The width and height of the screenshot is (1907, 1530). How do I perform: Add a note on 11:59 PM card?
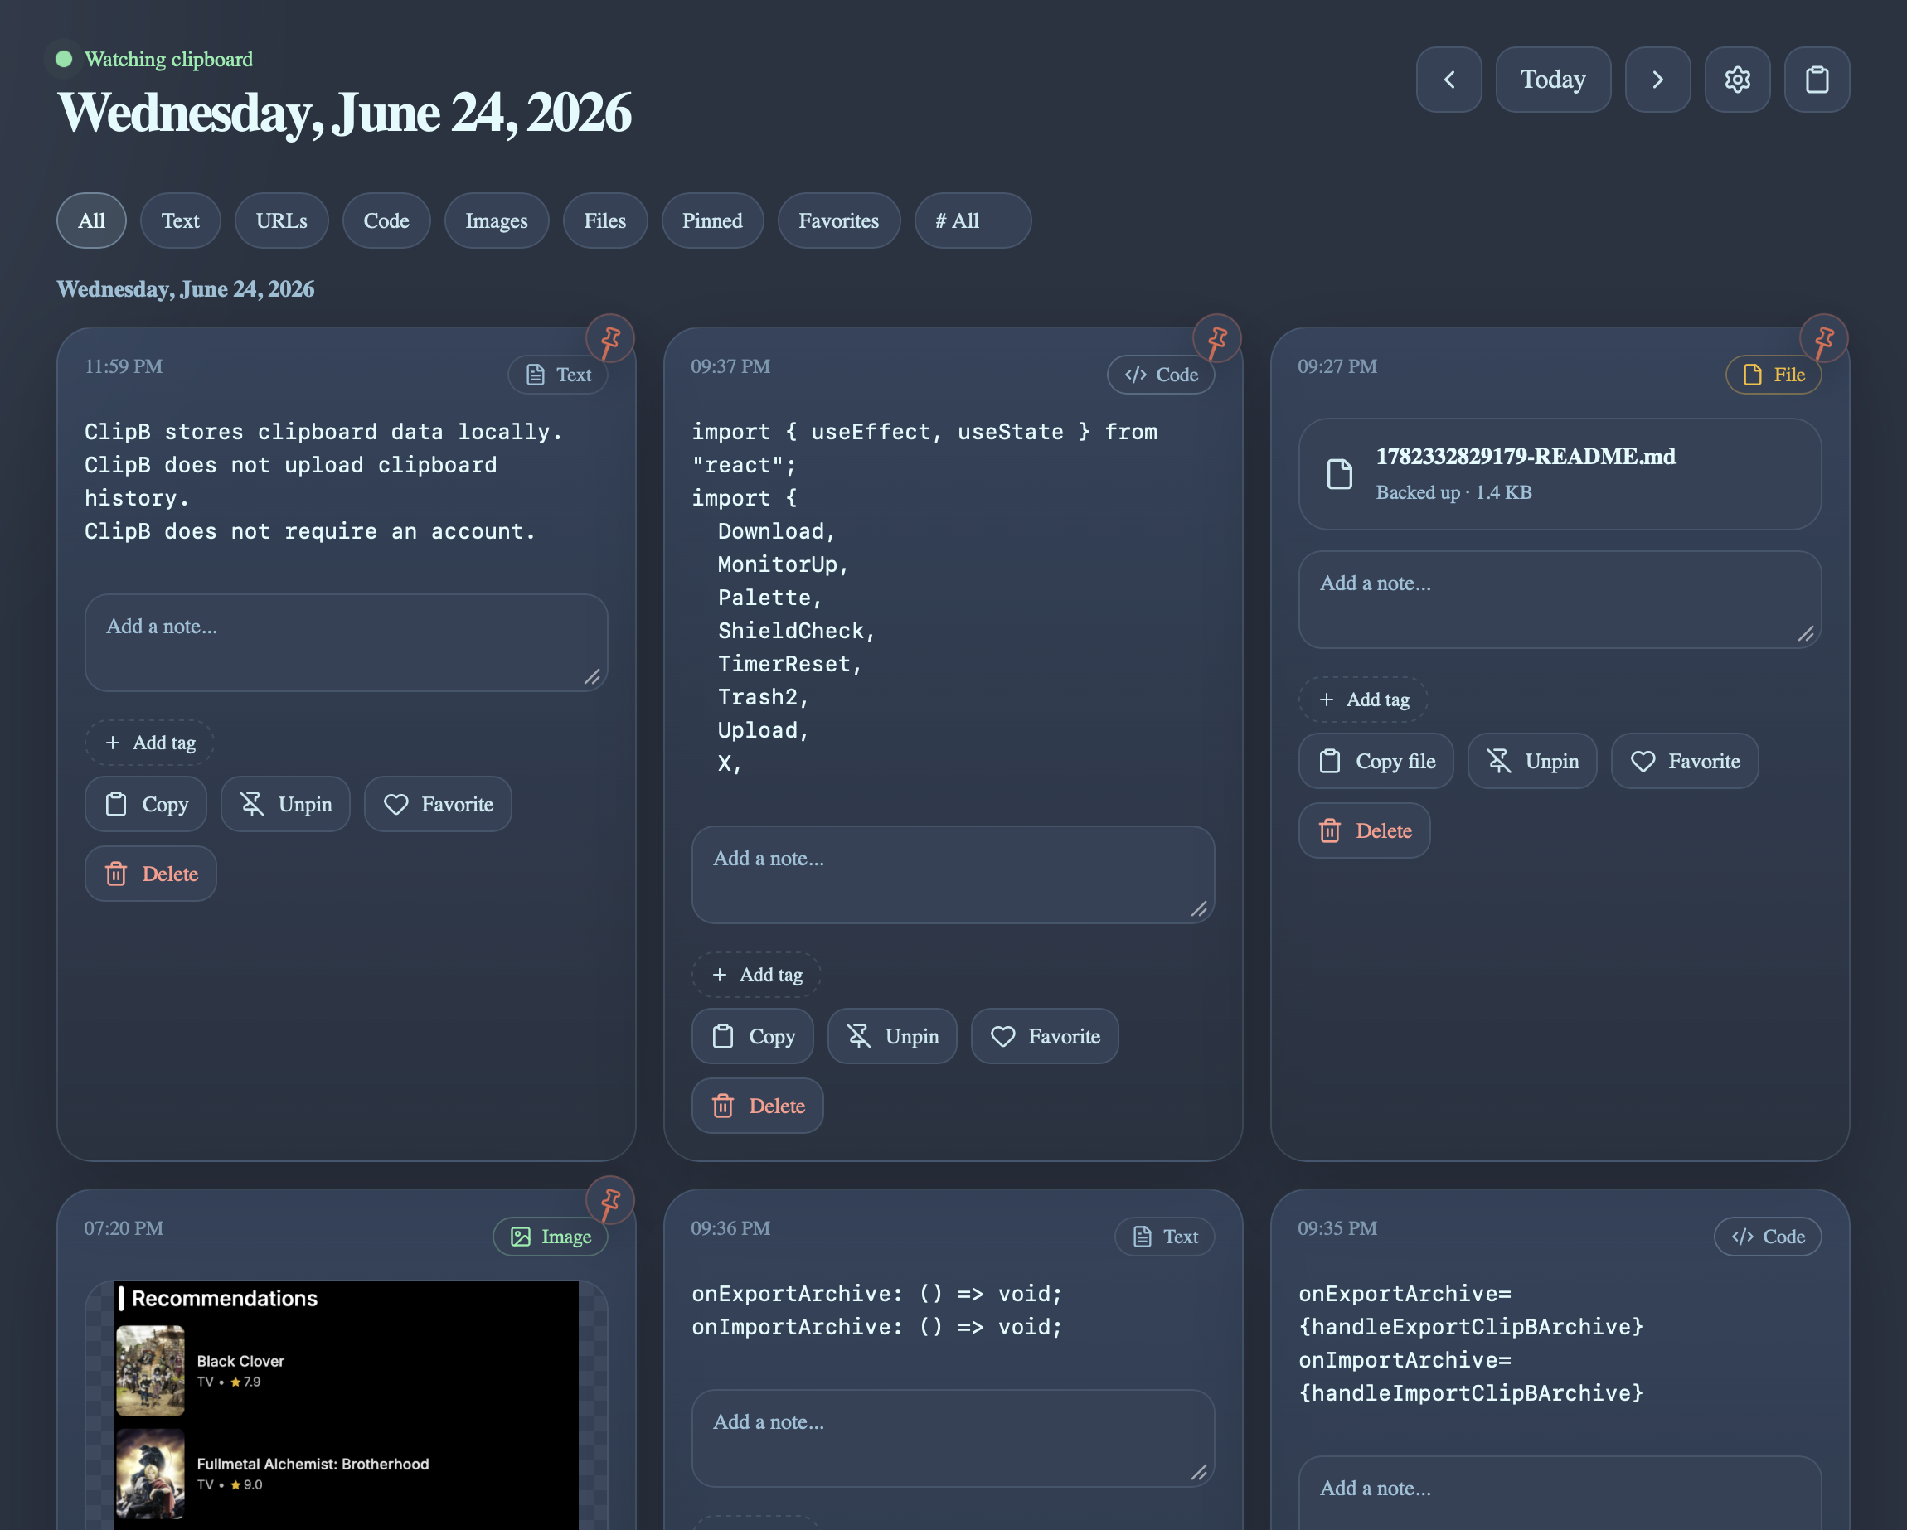[x=346, y=643]
